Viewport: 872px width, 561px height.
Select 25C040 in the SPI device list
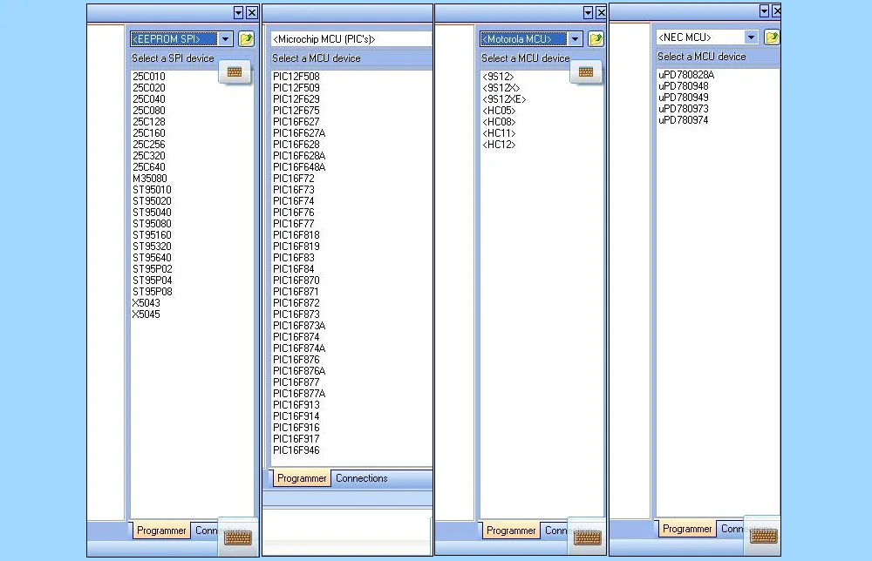coord(149,99)
